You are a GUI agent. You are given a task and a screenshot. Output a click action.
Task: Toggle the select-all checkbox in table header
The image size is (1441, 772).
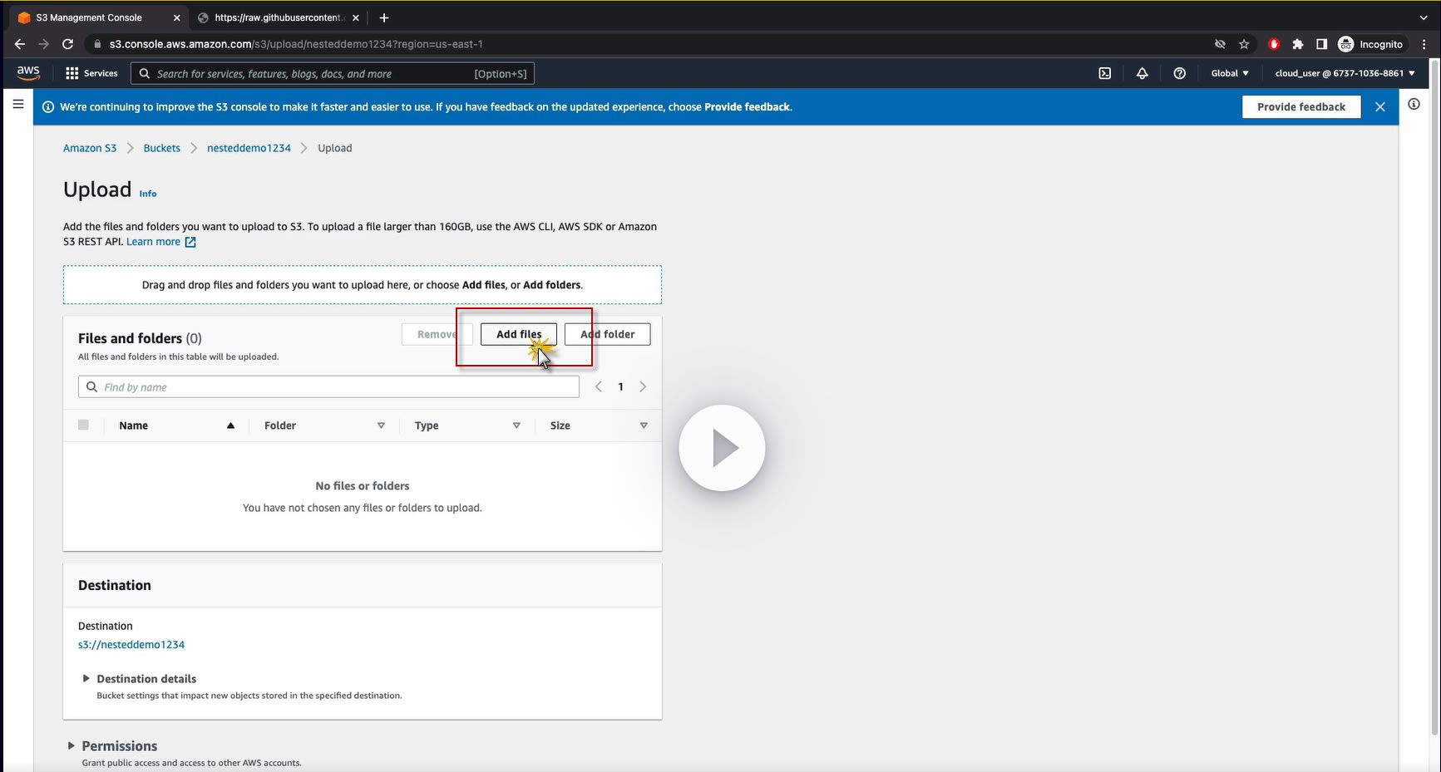point(83,425)
